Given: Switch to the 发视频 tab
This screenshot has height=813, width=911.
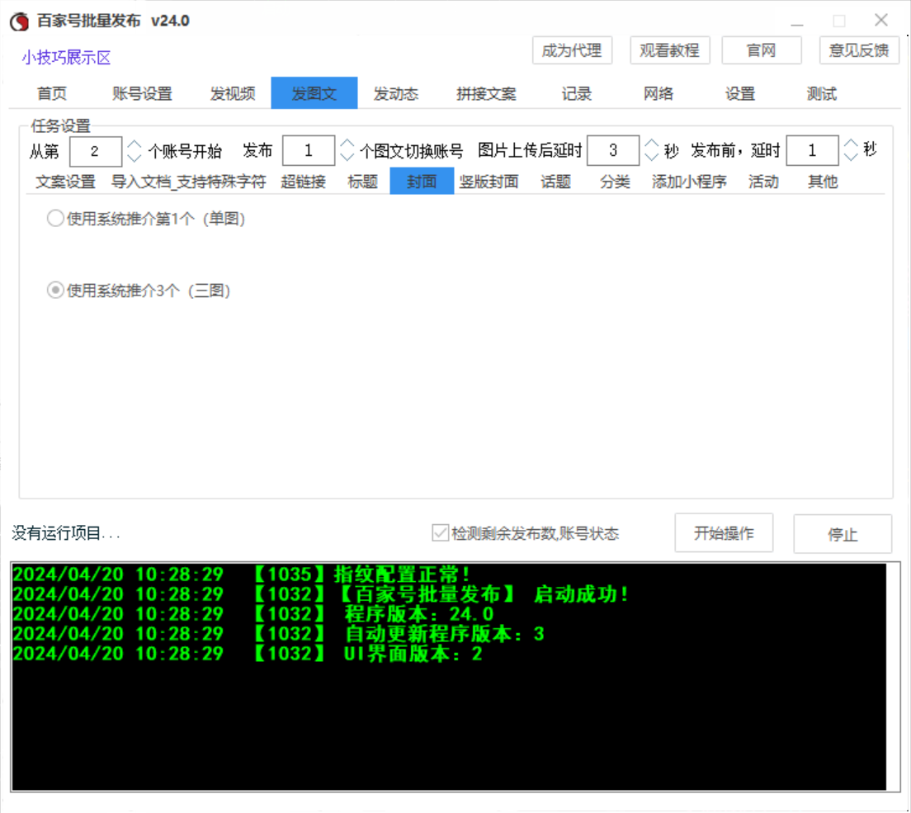Looking at the screenshot, I should coord(233,93).
